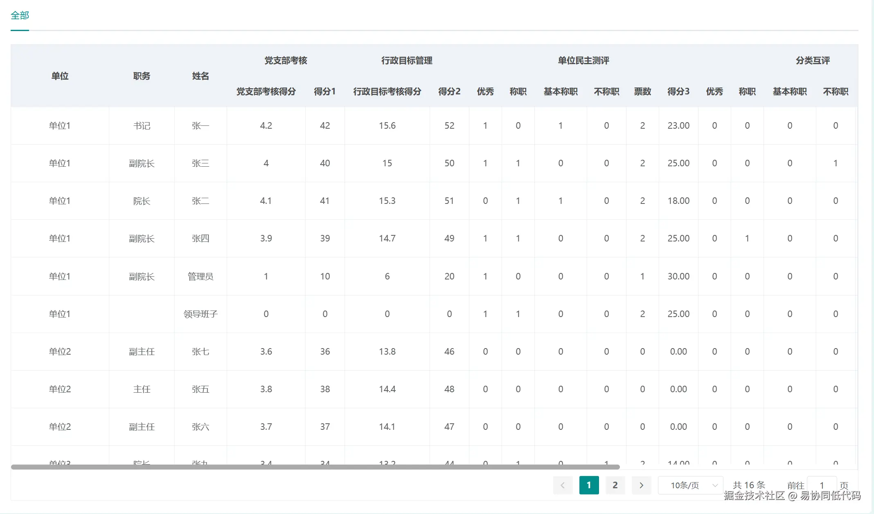Click the 行政目标管理 column group header

pos(407,60)
